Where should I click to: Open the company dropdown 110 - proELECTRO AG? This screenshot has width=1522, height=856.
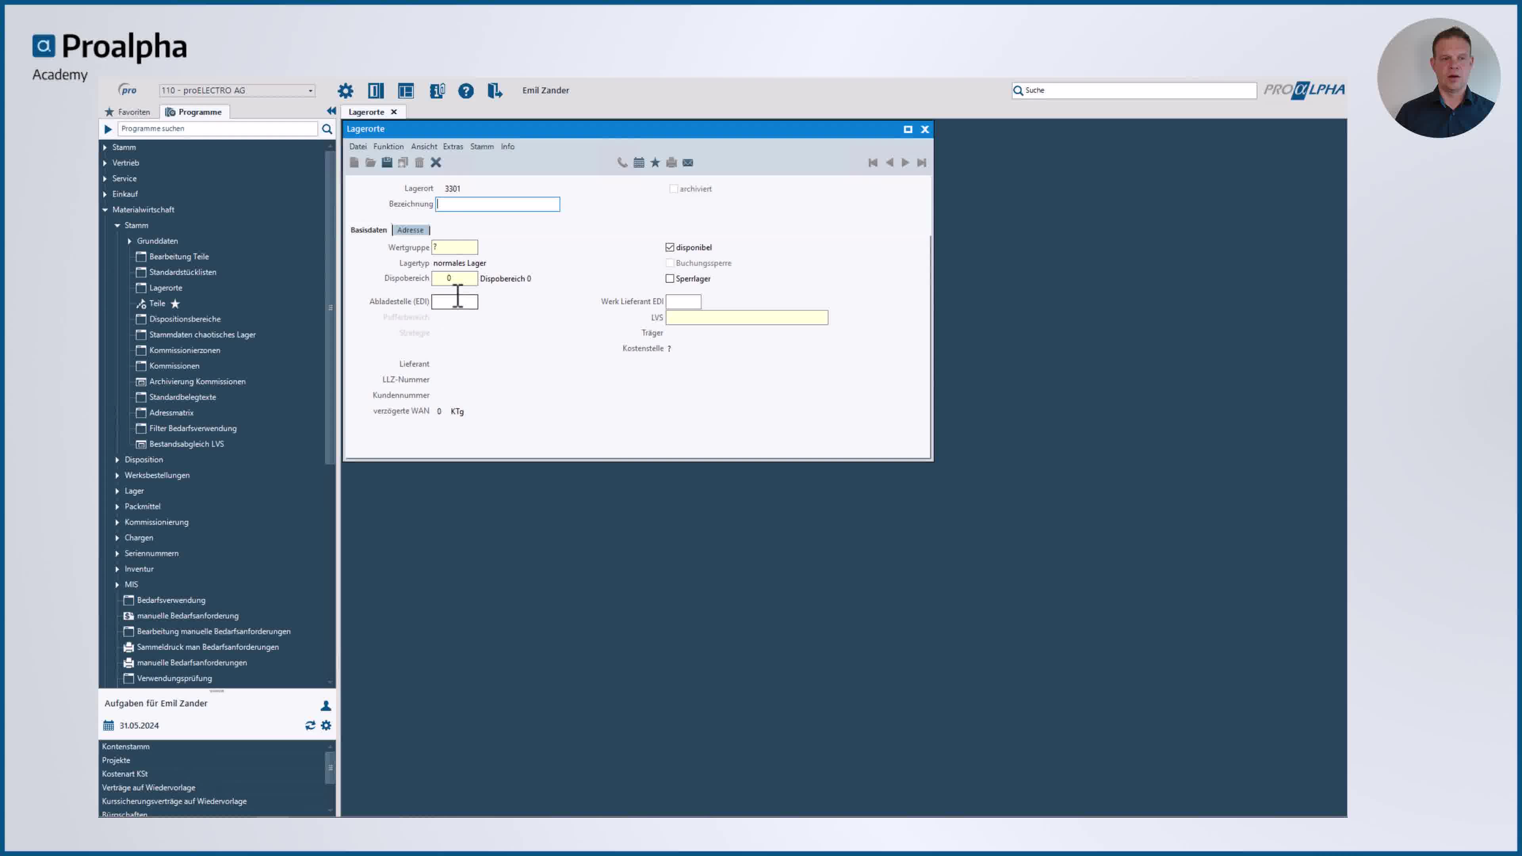(x=237, y=90)
